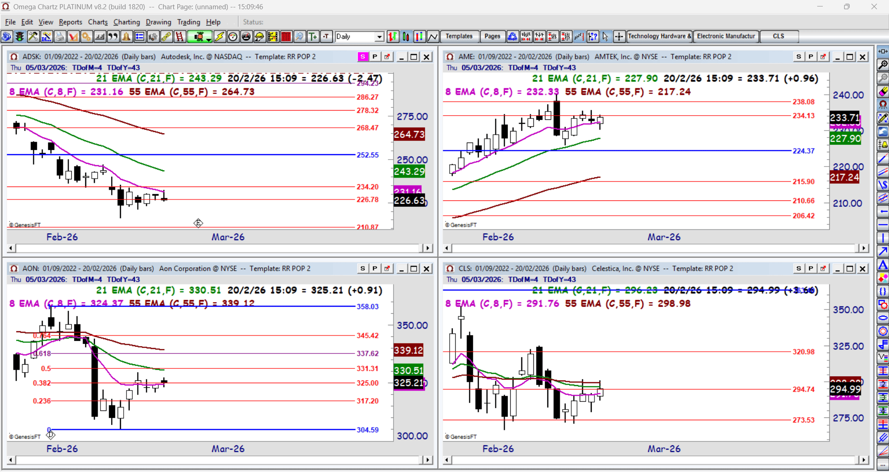
Task: Click the popout button on ADSK chart
Action: pyautogui.click(x=387, y=56)
